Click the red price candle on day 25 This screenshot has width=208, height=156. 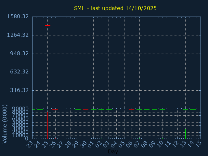click(x=47, y=25)
